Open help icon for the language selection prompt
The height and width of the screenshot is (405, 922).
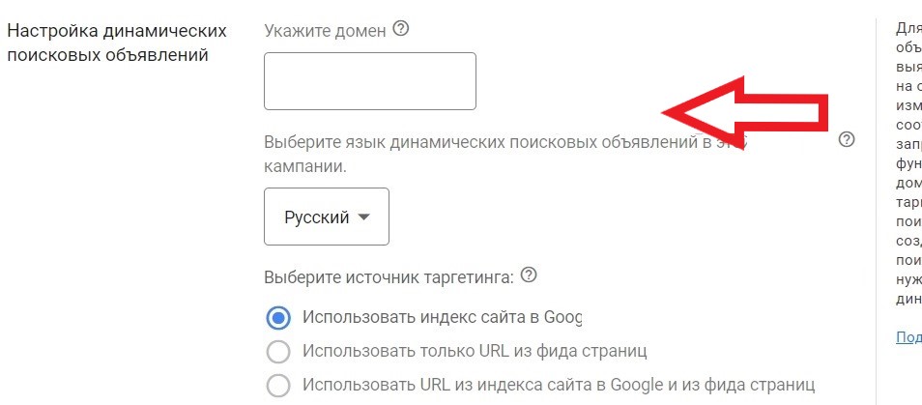coord(847,140)
